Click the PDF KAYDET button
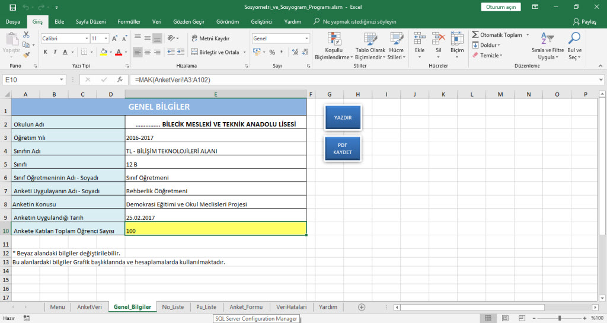The image size is (607, 323). 343,149
